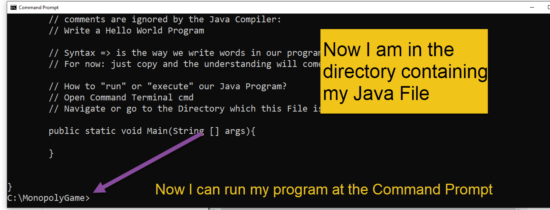This screenshot has height=210, width=550.
Task: Click the 'Write a Hello World Program' comment
Action: click(126, 31)
